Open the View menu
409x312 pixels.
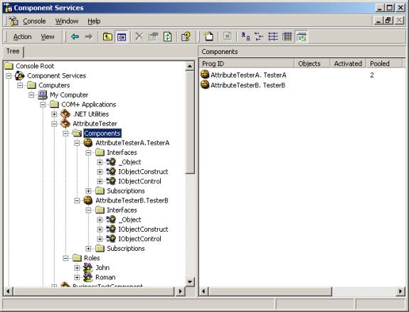point(48,37)
